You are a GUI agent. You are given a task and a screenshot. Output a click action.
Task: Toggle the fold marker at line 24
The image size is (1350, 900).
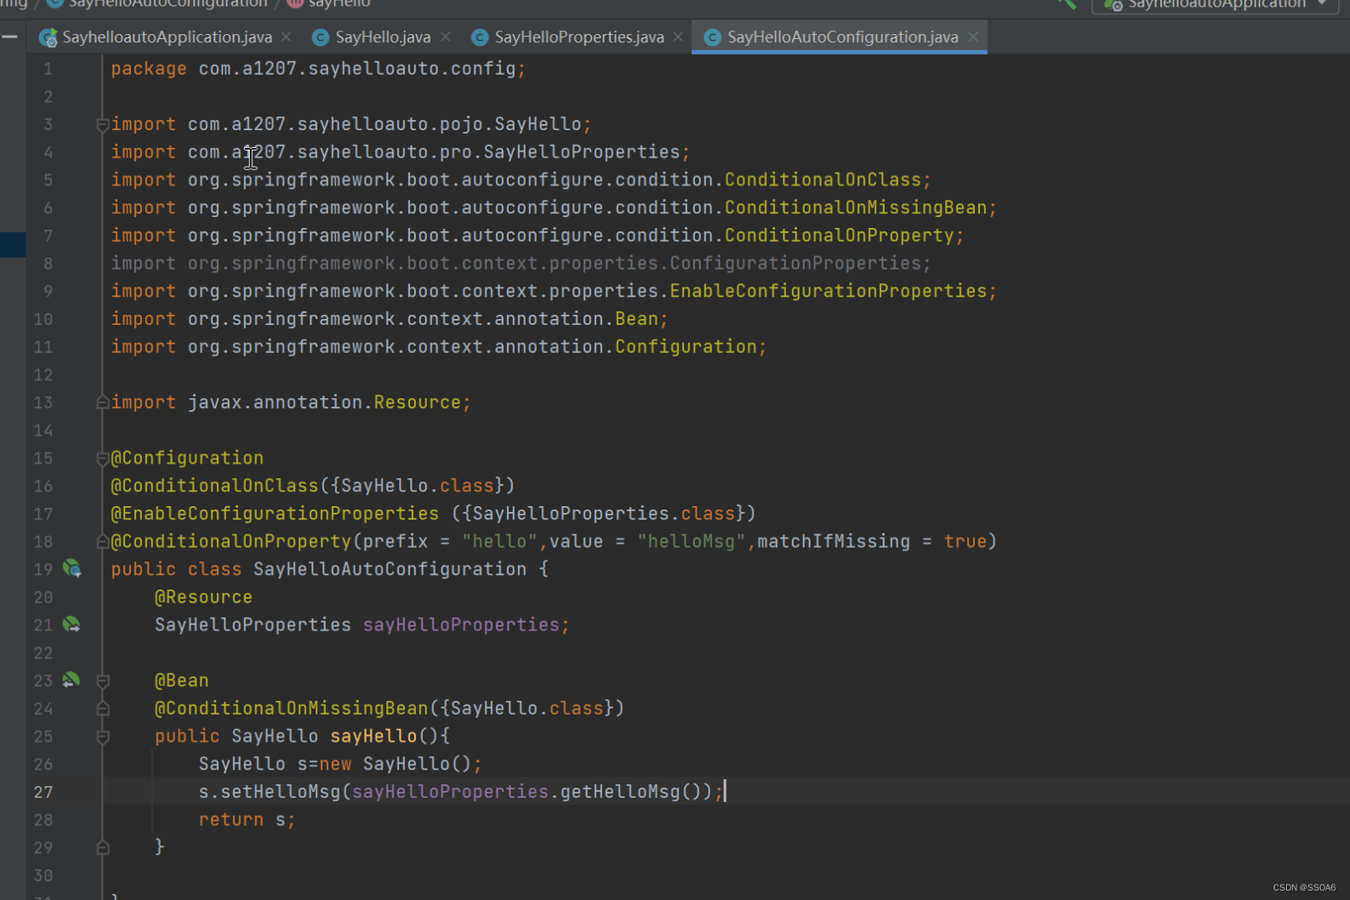[102, 709]
